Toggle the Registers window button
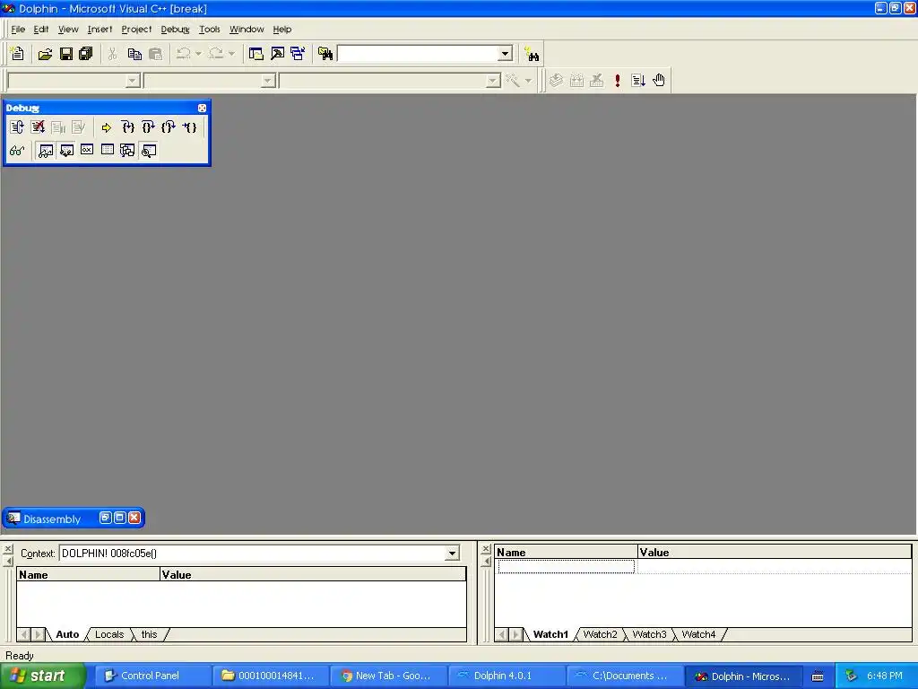This screenshot has width=918, height=689. tap(87, 151)
